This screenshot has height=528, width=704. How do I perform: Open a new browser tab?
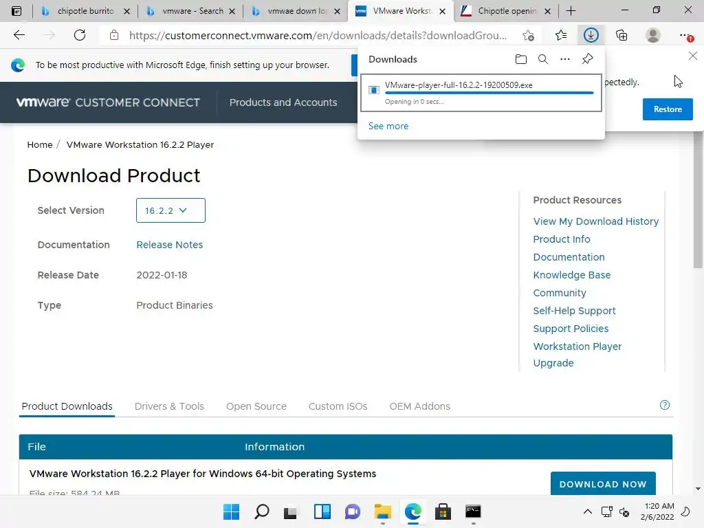(571, 11)
